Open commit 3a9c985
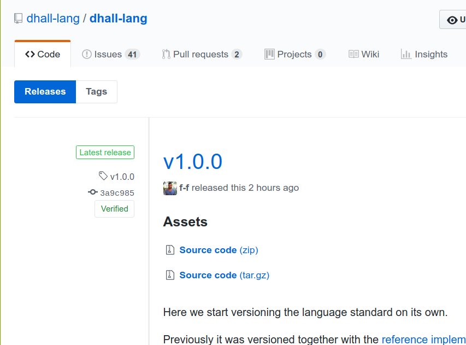The height and width of the screenshot is (345, 466). (x=117, y=193)
